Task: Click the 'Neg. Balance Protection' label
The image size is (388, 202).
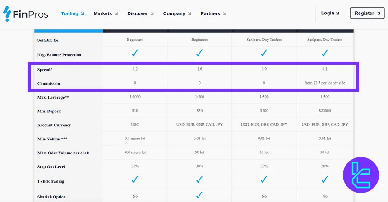Action: coord(59,55)
